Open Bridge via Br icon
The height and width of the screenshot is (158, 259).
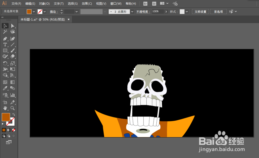pyautogui.click(x=145, y=4)
